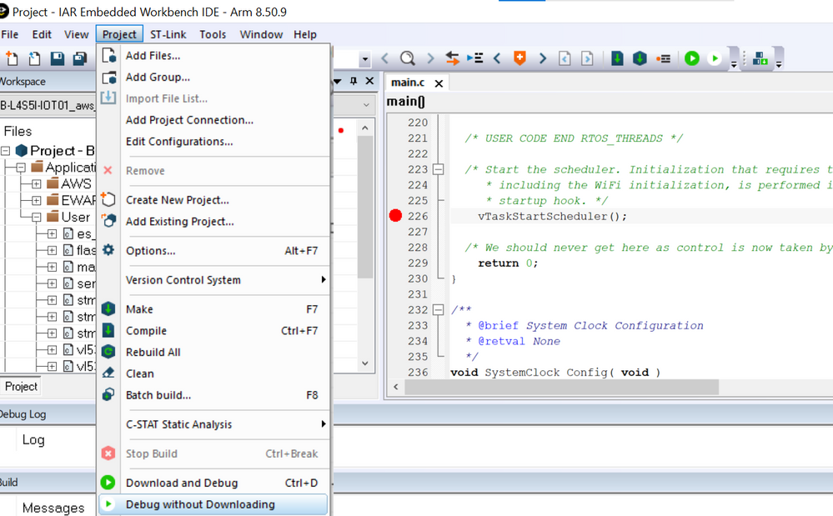Screen dimensions: 833x516
Task: Collapse the Project root tree node
Action: tap(6, 151)
